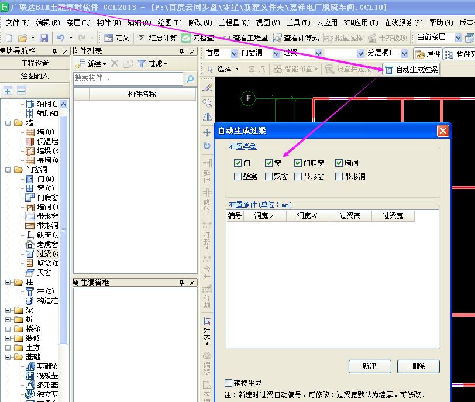Click the 属性 properties button
This screenshot has width=475, height=402.
(428, 54)
